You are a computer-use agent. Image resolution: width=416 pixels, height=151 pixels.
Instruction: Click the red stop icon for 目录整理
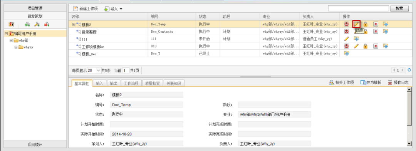point(376,31)
